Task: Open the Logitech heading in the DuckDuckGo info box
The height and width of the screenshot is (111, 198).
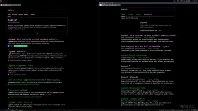Action: 13,20
